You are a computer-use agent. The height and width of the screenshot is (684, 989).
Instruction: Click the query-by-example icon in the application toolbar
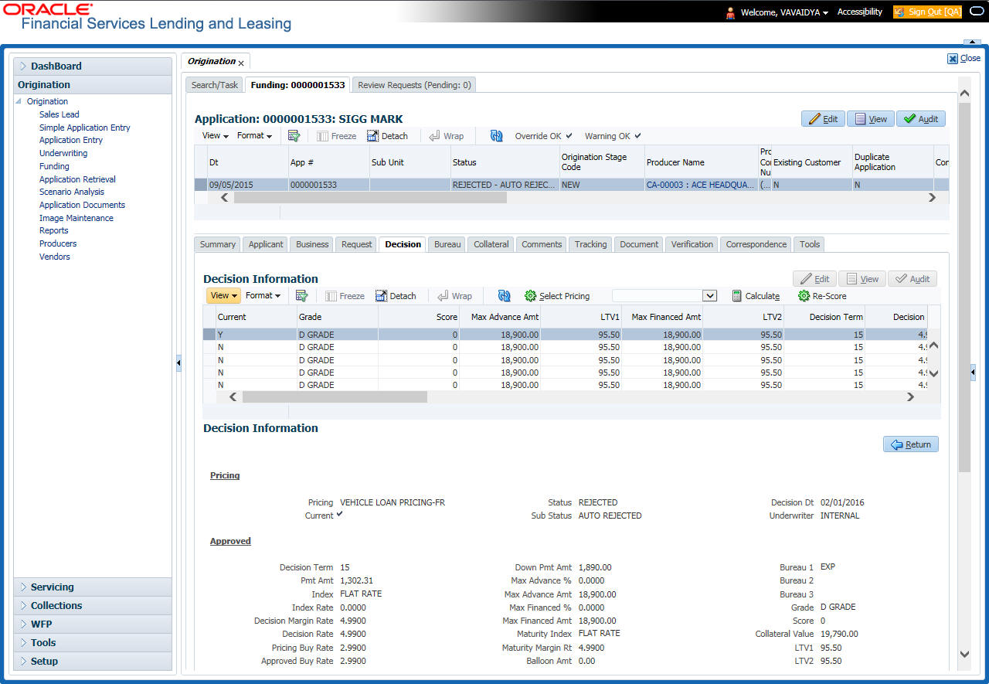(294, 136)
